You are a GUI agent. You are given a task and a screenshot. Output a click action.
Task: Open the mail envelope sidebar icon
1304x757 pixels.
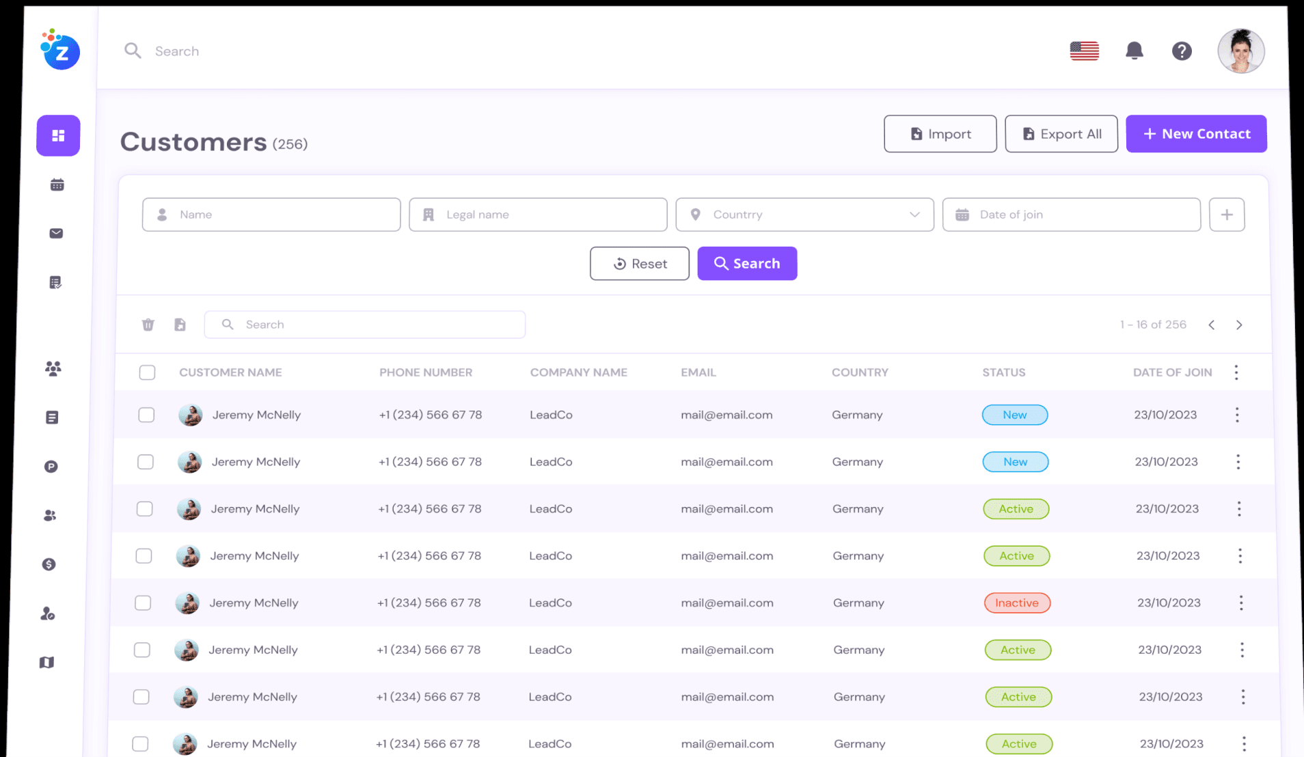[56, 234]
